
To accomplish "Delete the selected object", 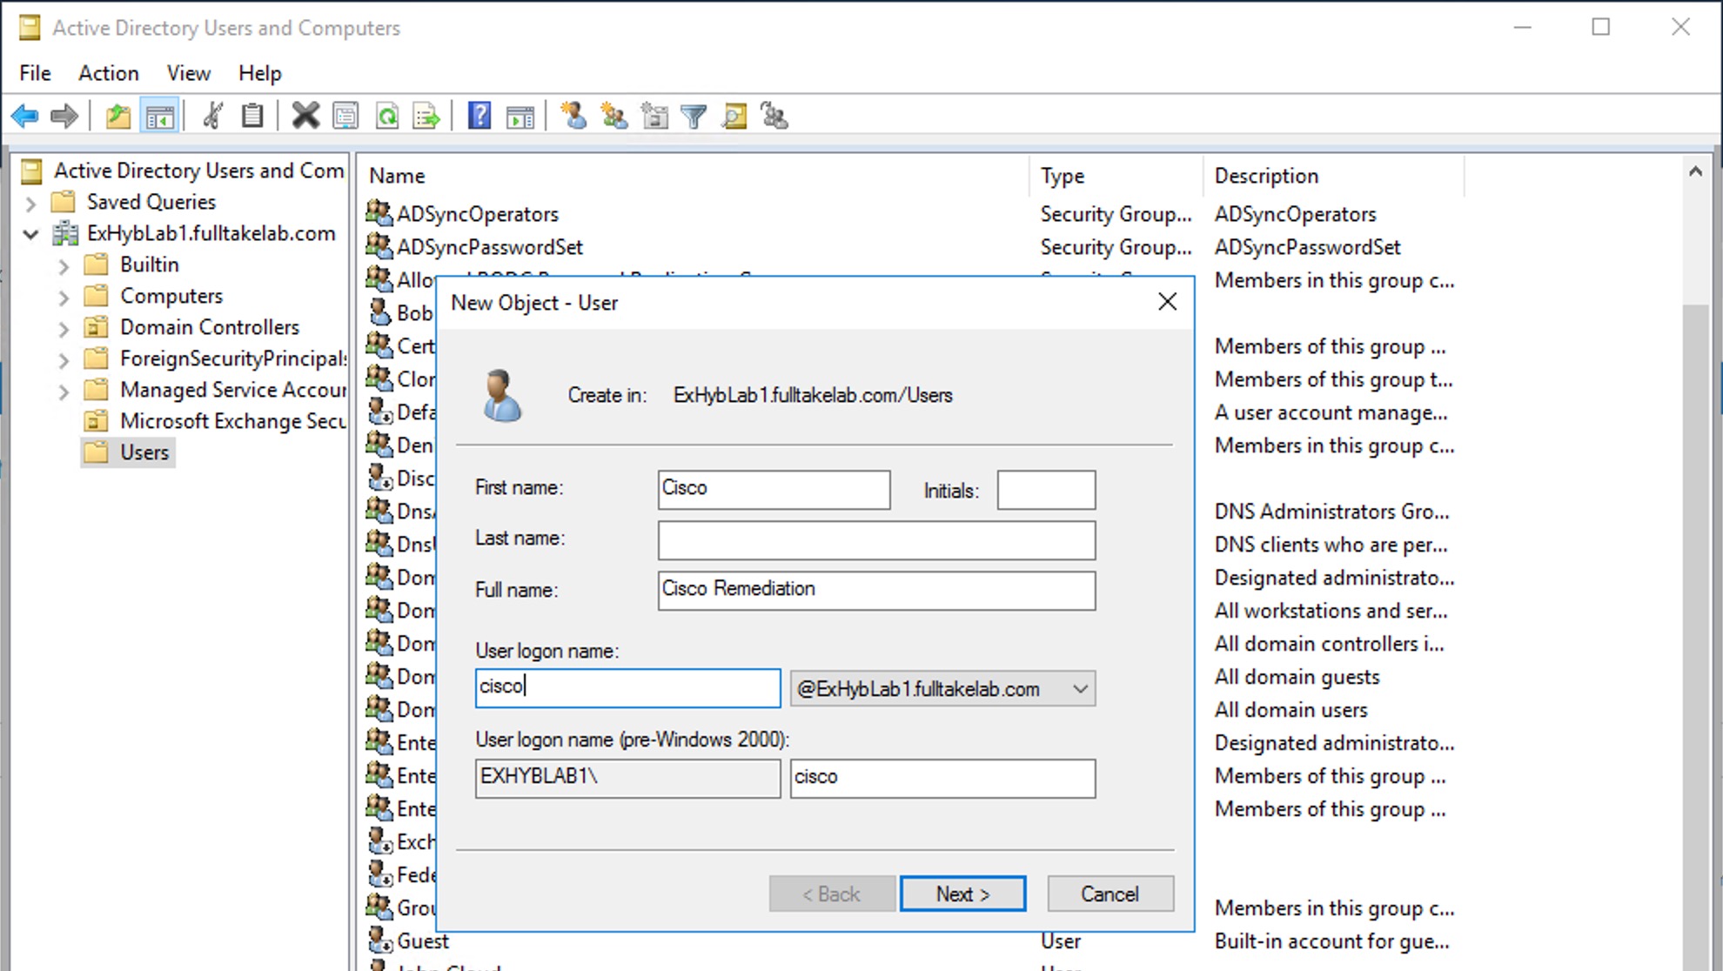I will click(305, 115).
